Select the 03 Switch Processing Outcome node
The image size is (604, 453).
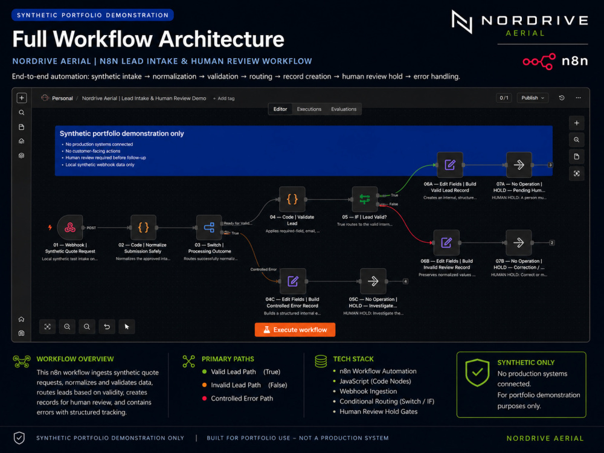(209, 228)
